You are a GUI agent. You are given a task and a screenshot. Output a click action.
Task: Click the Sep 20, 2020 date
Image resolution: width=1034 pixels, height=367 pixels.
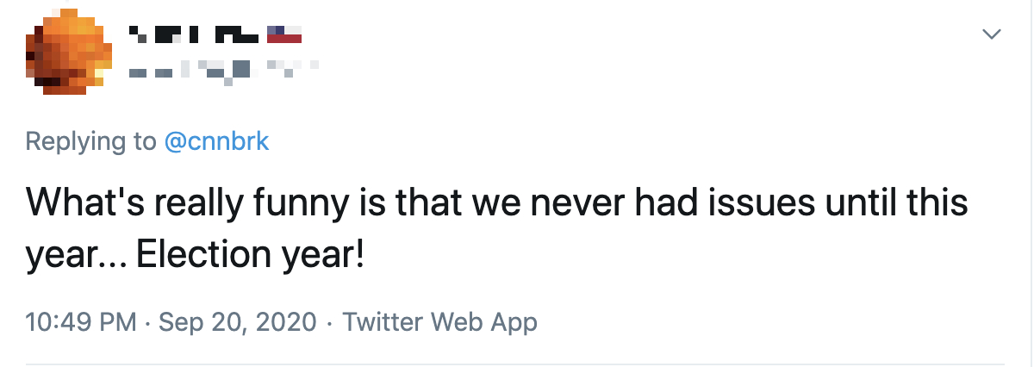[239, 322]
